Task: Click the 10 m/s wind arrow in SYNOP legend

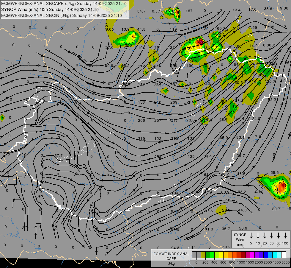Action: point(258,236)
